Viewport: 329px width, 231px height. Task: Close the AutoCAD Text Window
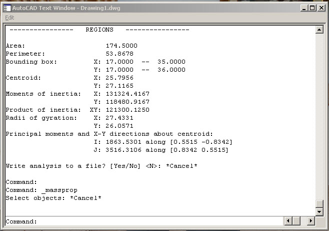[320, 8]
